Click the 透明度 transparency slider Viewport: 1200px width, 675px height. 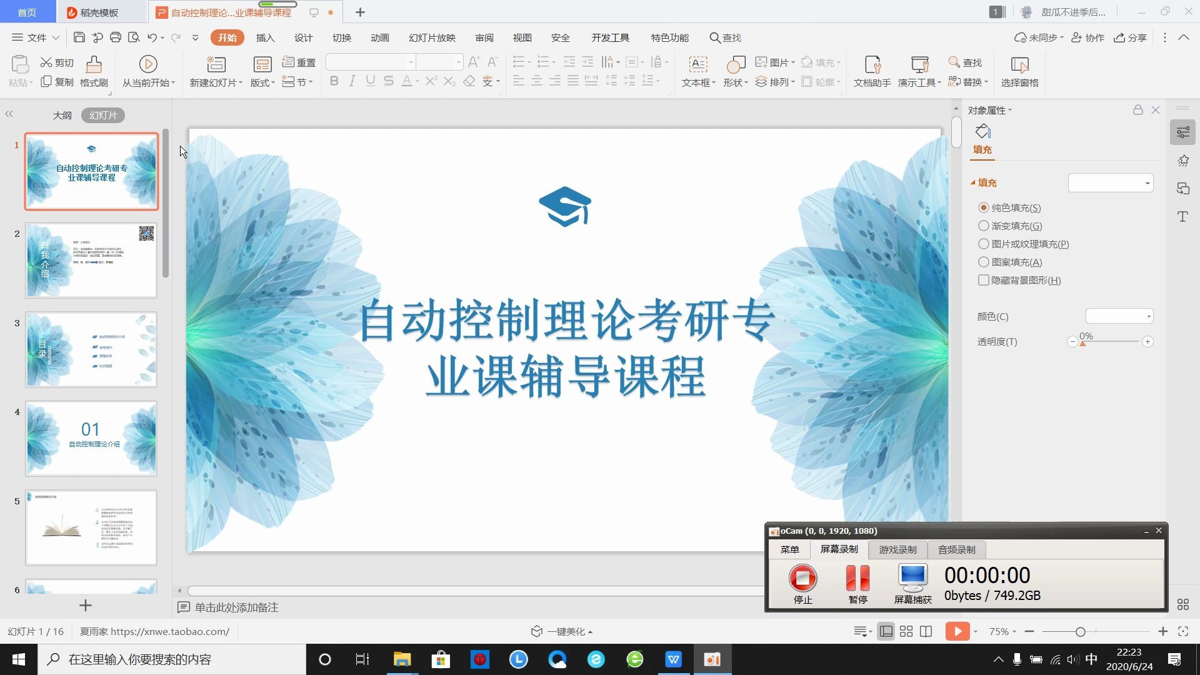tap(1083, 342)
